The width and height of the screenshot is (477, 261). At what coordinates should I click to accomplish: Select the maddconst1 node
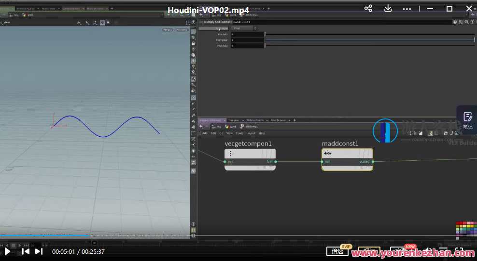click(x=347, y=160)
